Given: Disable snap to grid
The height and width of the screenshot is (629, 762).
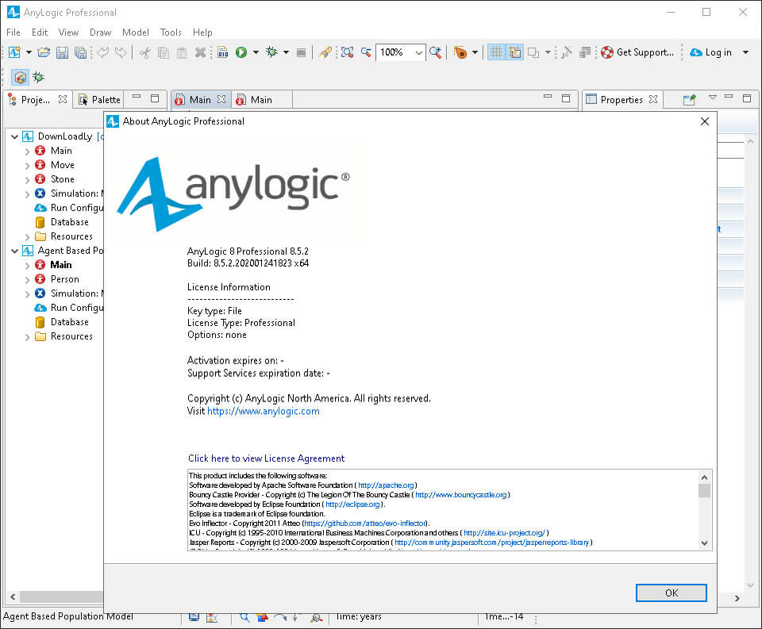Looking at the screenshot, I should (x=514, y=52).
